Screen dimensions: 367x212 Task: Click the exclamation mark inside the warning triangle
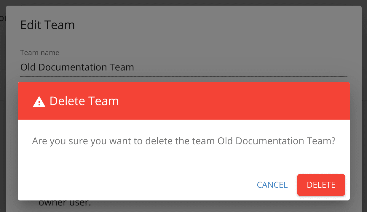click(39, 103)
